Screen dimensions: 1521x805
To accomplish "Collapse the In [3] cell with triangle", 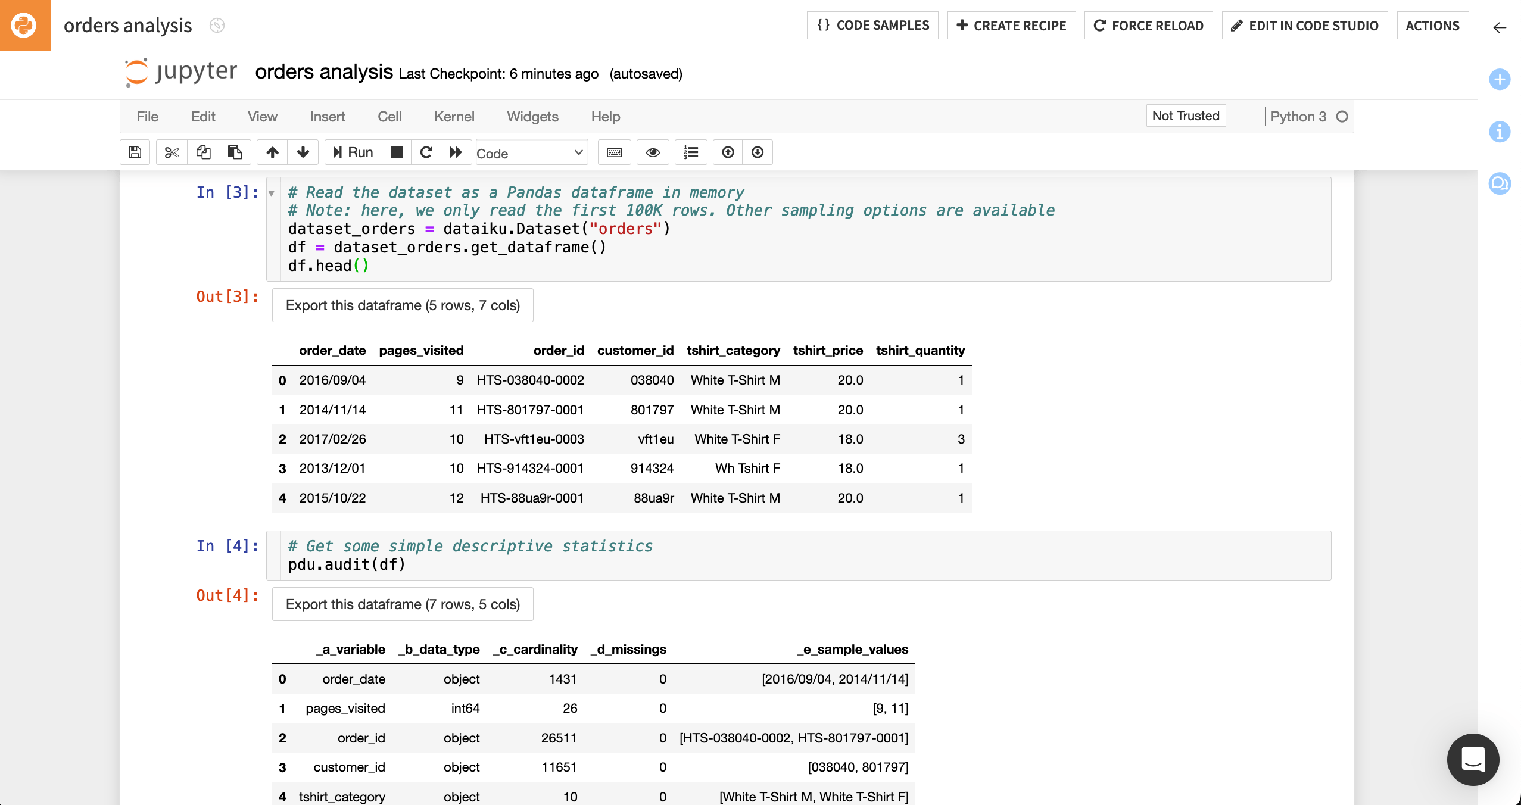I will coord(272,192).
